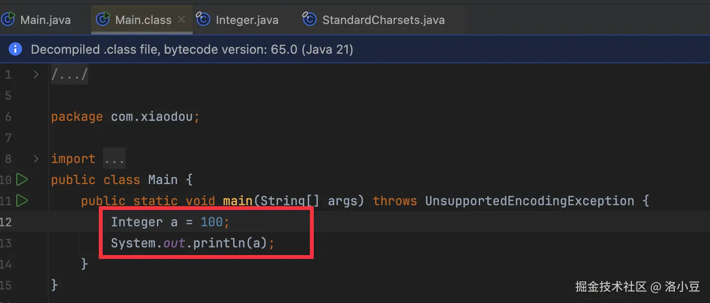Click the blue info icon in the decompiled banner
Image resolution: width=710 pixels, height=303 pixels.
[x=15, y=49]
